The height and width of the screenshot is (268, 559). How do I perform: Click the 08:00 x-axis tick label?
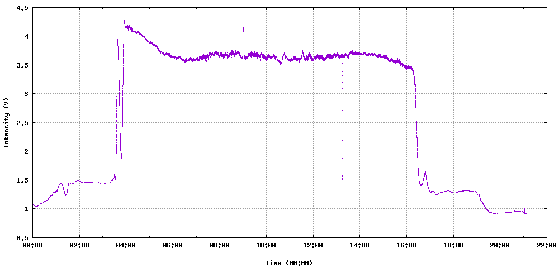tap(220, 245)
